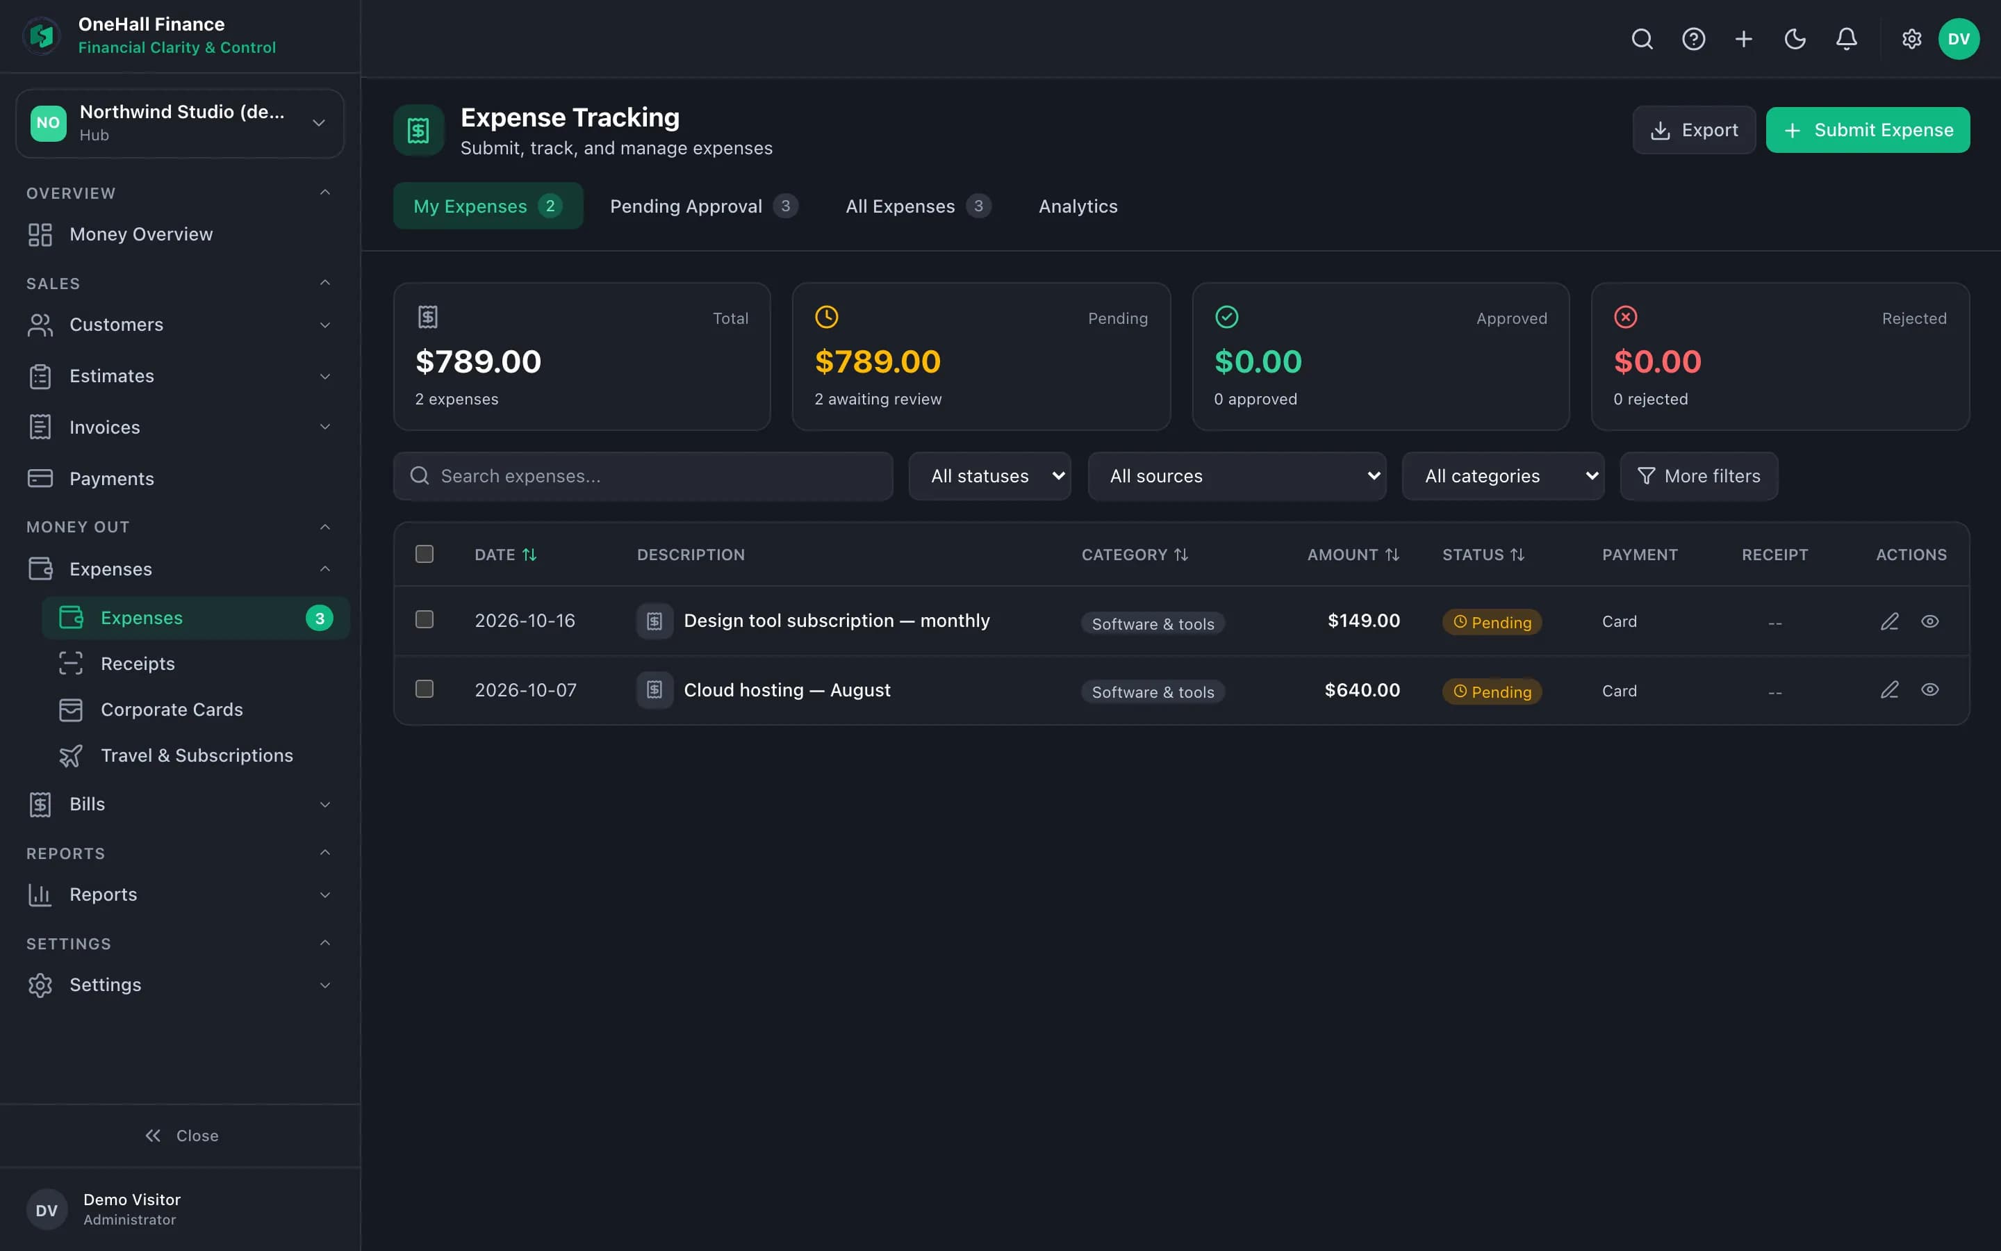The width and height of the screenshot is (2001, 1251).
Task: Open More filters
Action: point(1699,476)
